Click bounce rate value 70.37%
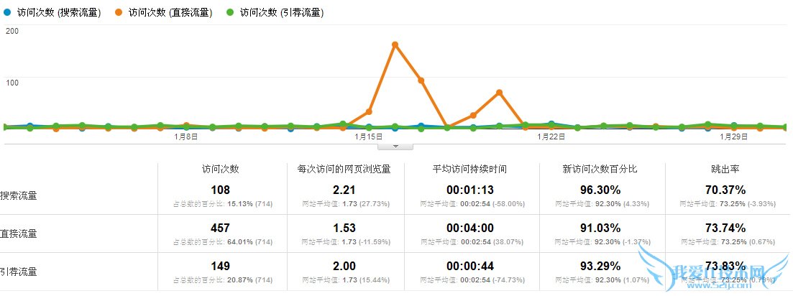Viewport: 793px width, 296px height. (725, 190)
